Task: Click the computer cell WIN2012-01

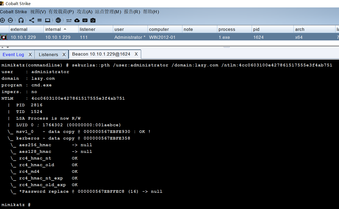Action: 162,37
